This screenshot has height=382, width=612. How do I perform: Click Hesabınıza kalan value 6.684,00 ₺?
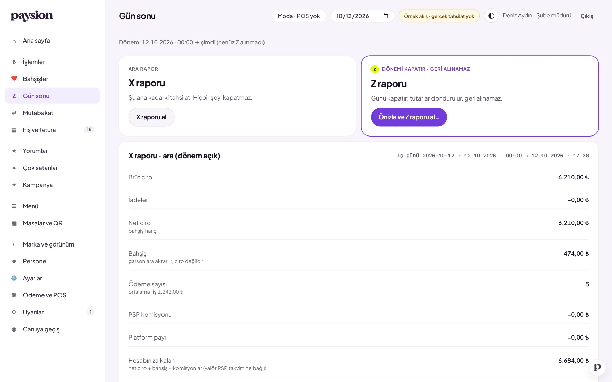click(x=573, y=360)
